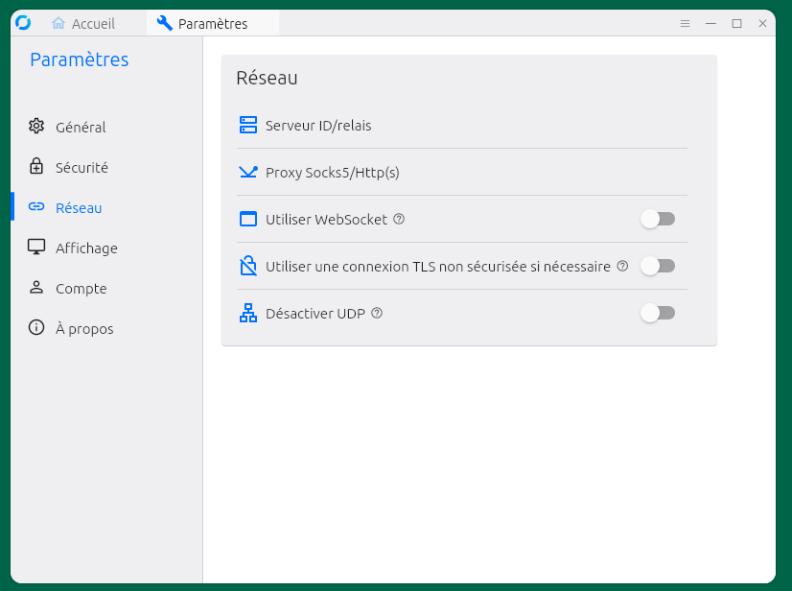The image size is (792, 591).
Task: Click the lock icon beside Sécurité
Action: pos(36,166)
